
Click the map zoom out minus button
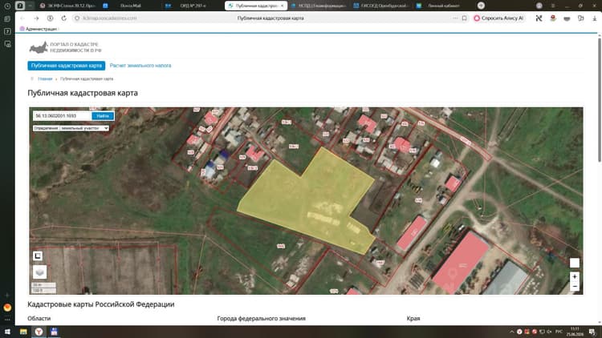point(575,286)
